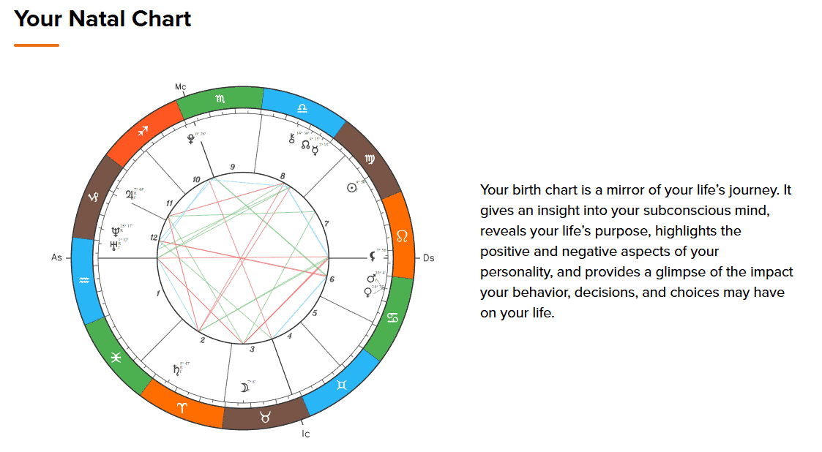Select the Gemini sign segment

coord(340,385)
